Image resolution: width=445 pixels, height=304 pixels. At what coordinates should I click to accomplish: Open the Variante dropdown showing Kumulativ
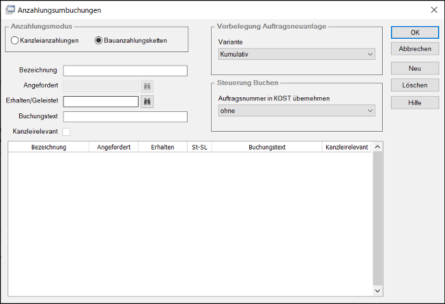[x=297, y=54]
